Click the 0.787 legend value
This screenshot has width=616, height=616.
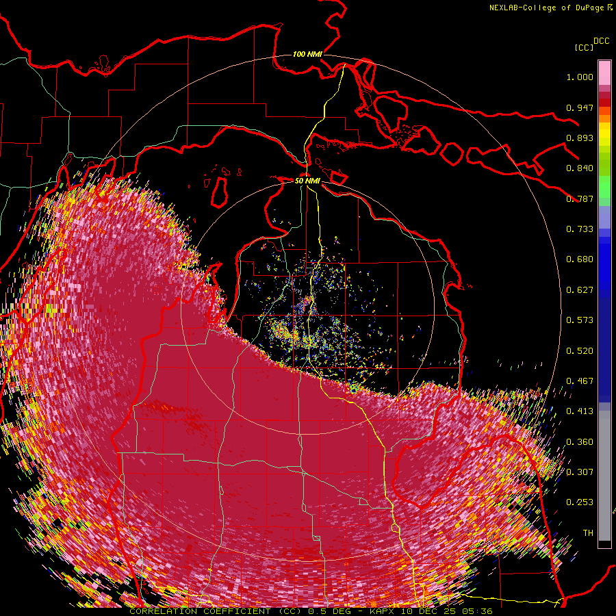coord(580,198)
